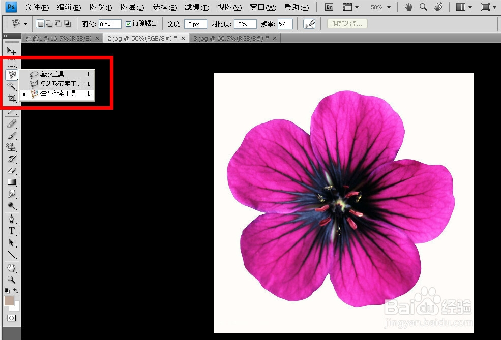Swap foreground and background colors
The width and height of the screenshot is (501, 340).
(16, 291)
